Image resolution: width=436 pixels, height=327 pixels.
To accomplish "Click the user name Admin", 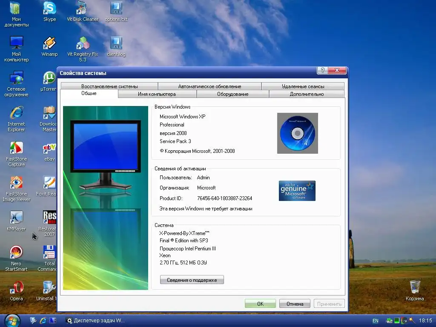I will [x=203, y=178].
